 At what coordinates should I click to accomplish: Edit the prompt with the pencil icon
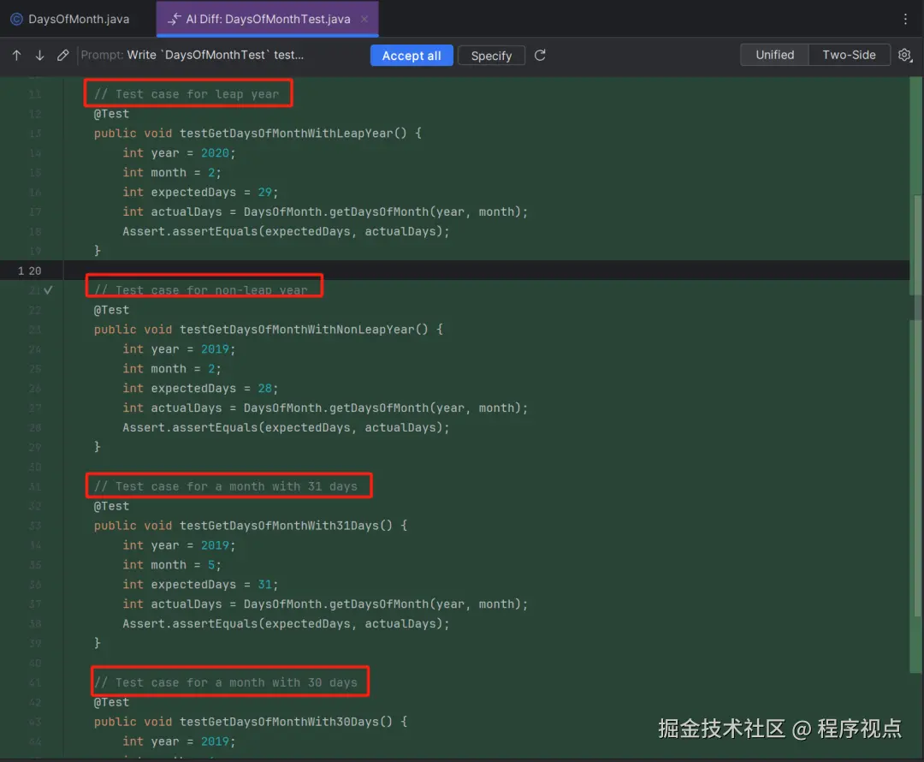tap(63, 56)
